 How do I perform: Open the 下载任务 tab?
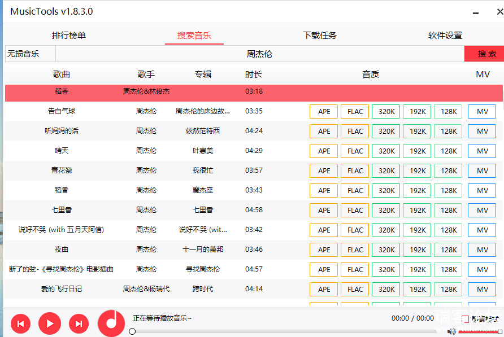[319, 36]
